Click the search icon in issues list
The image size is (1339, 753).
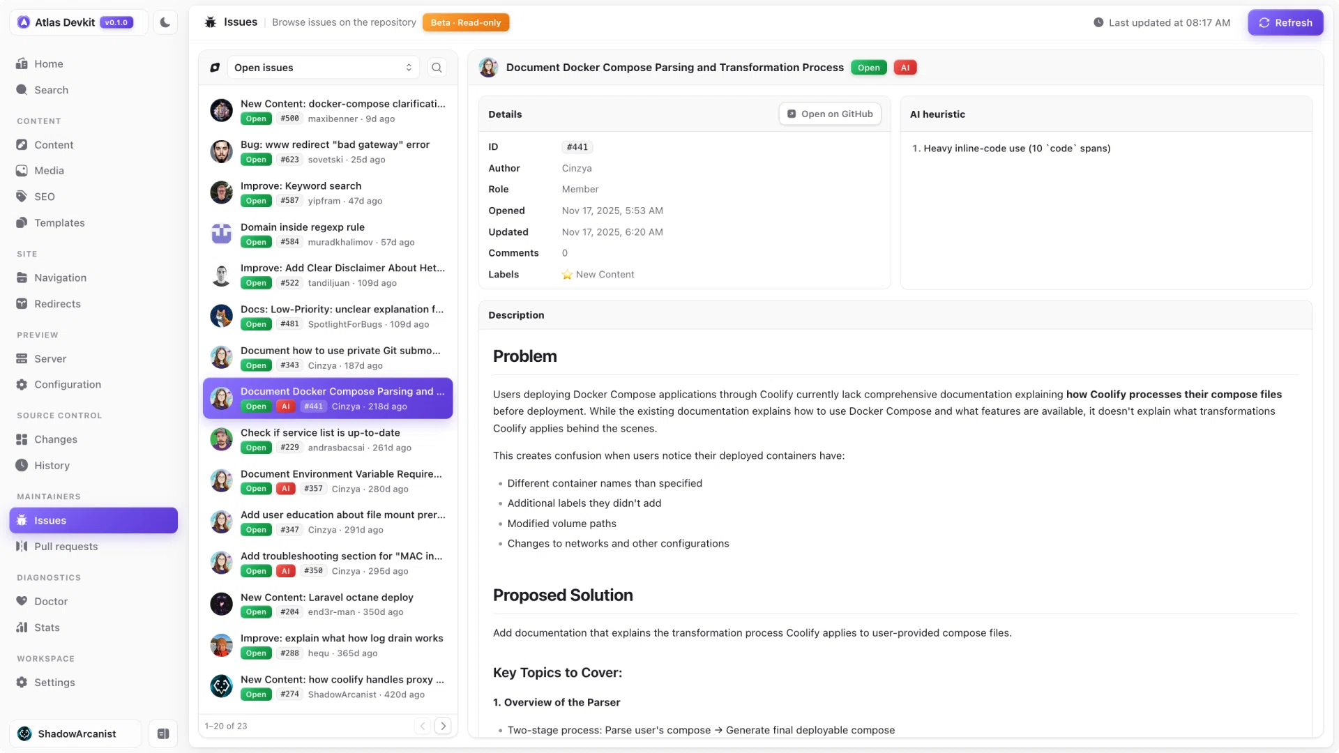point(437,68)
